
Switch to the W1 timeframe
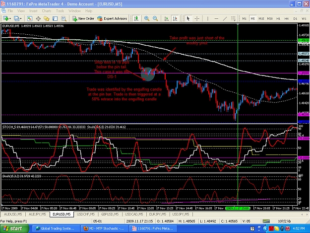pyautogui.click(x=304, y=18)
